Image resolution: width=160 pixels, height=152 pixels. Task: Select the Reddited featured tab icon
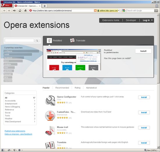click(x=49, y=41)
